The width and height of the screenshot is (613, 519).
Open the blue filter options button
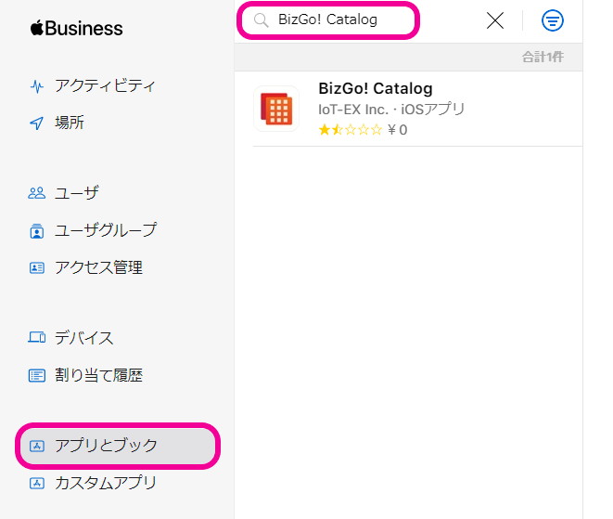553,20
